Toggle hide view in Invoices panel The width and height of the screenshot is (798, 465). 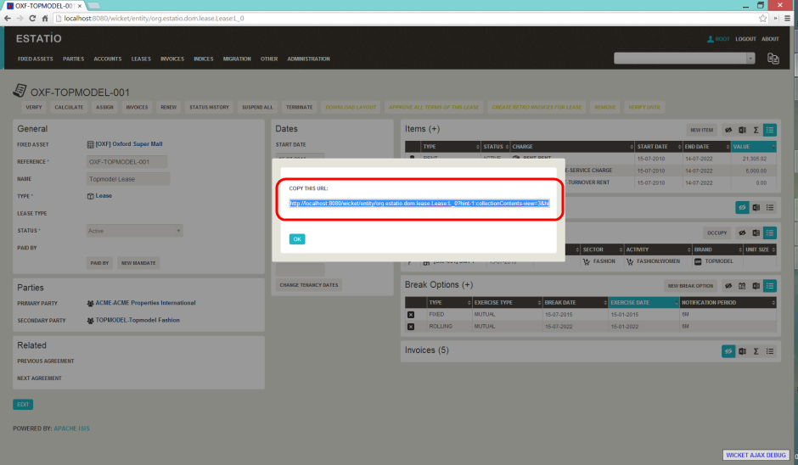pyautogui.click(x=728, y=350)
